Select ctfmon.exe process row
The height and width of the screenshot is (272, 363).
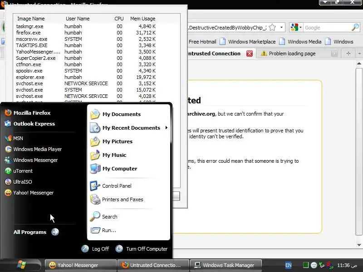tap(86, 64)
